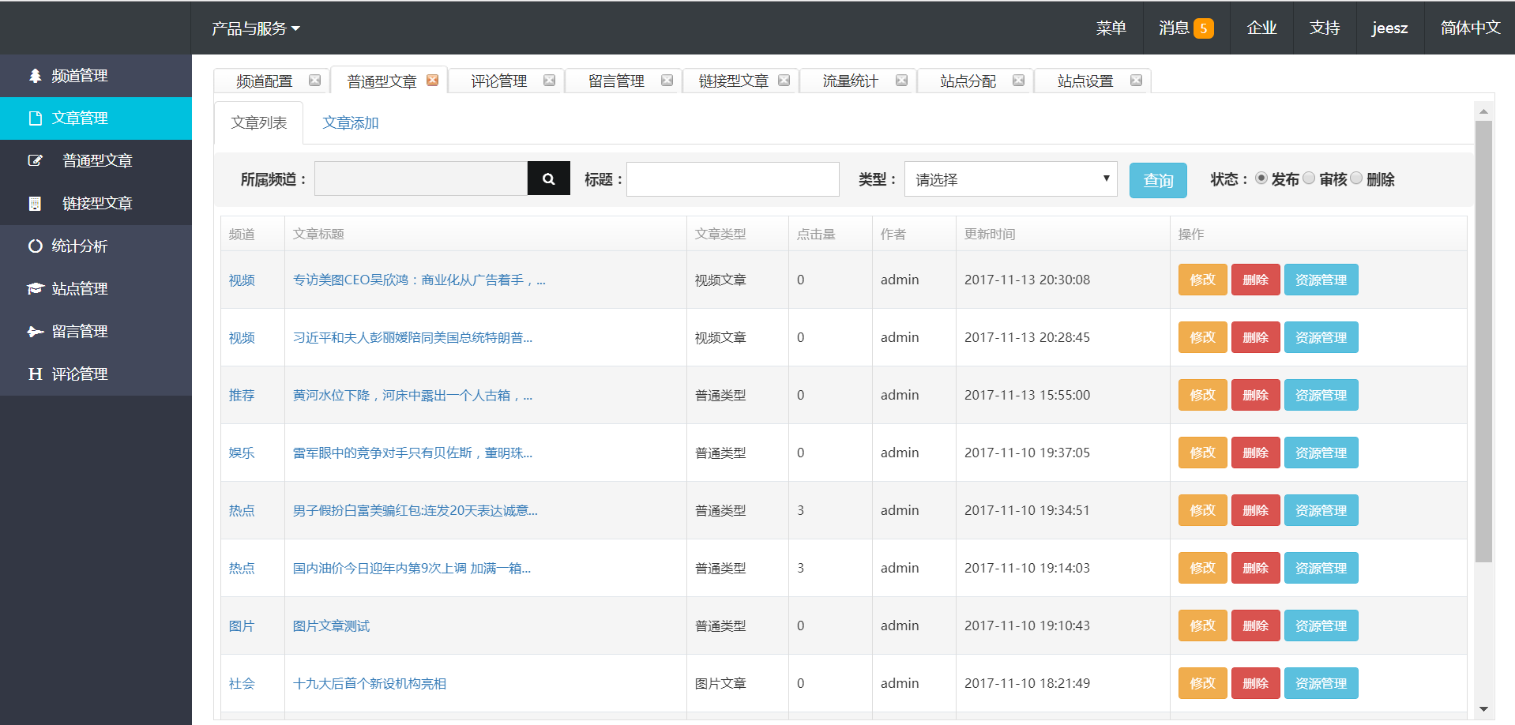This screenshot has width=1515, height=725.
Task: Click the building icon next to 链接型文章 in the sidebar
Action: pos(35,203)
